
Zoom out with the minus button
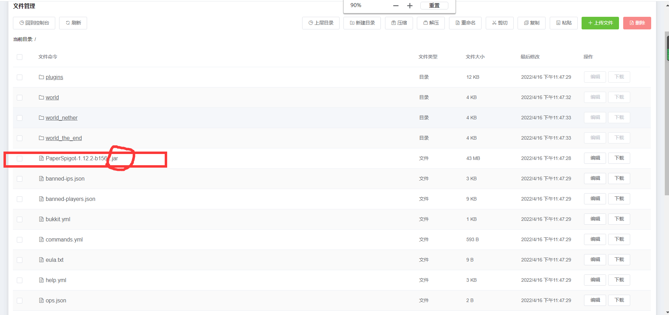(396, 6)
